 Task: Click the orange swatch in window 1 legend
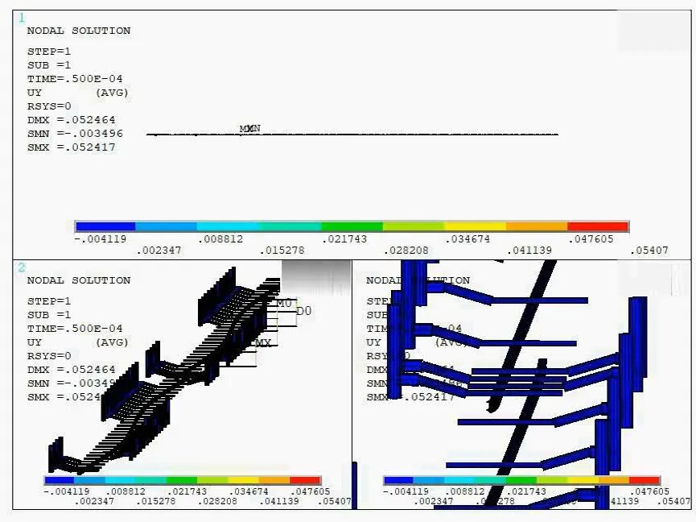(x=537, y=226)
